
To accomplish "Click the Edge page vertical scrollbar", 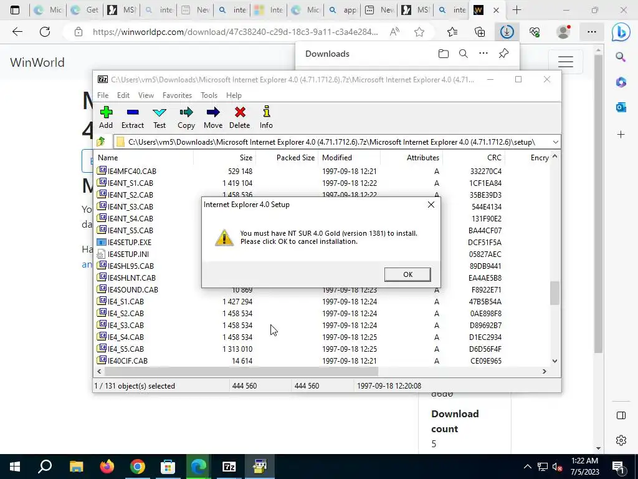I will tap(598, 204).
